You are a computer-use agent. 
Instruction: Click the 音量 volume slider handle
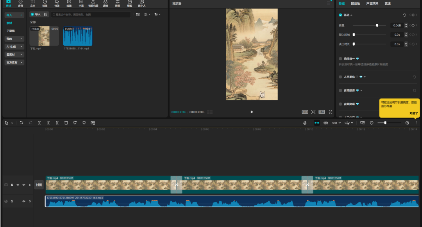377,25
